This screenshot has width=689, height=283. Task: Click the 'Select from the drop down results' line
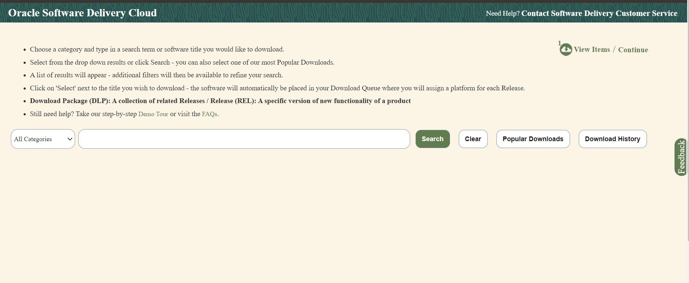pyautogui.click(x=182, y=62)
